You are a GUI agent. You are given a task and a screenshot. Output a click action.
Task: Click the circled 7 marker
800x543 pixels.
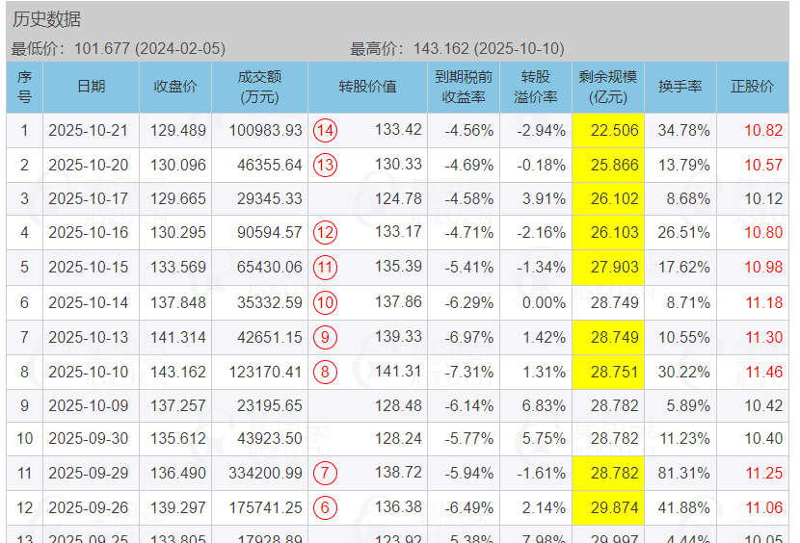[325, 473]
